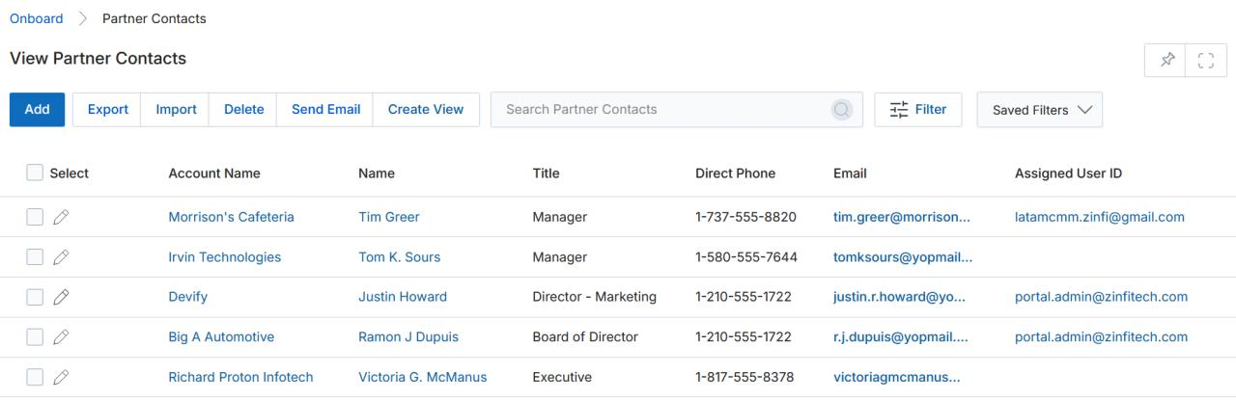Click tim.greer@morrison email link
Screen dimensions: 1236x400
902,217
